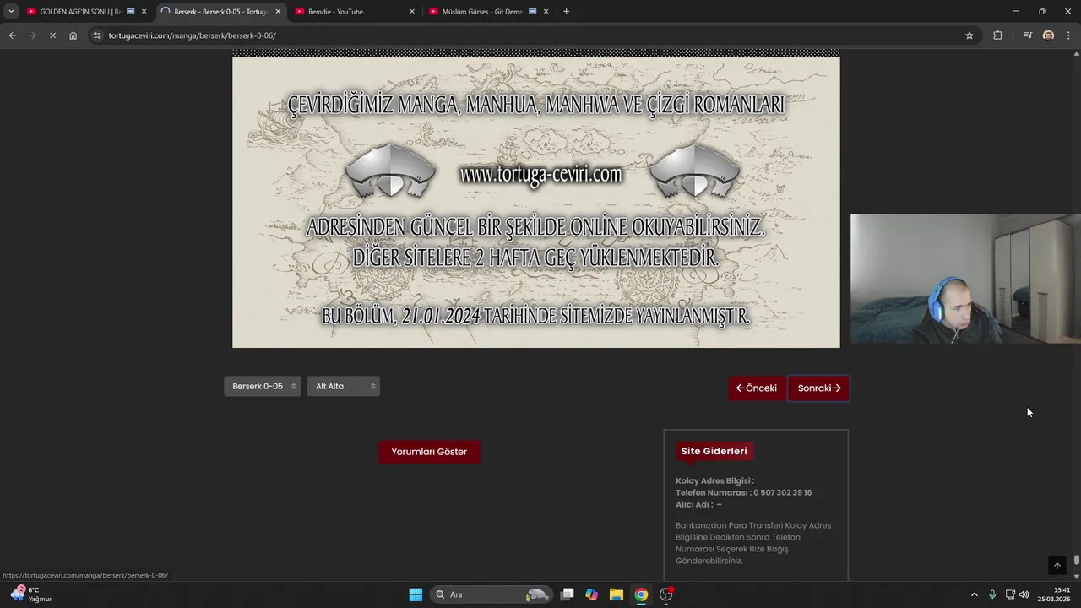This screenshot has width=1081, height=608.
Task: Open the Chrome profile avatar
Action: (x=1048, y=35)
